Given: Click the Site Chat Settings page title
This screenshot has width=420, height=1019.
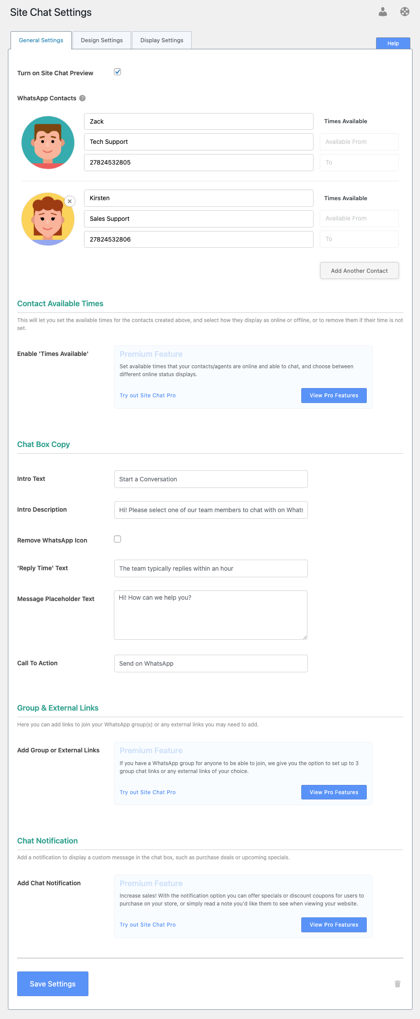Looking at the screenshot, I should click(51, 12).
